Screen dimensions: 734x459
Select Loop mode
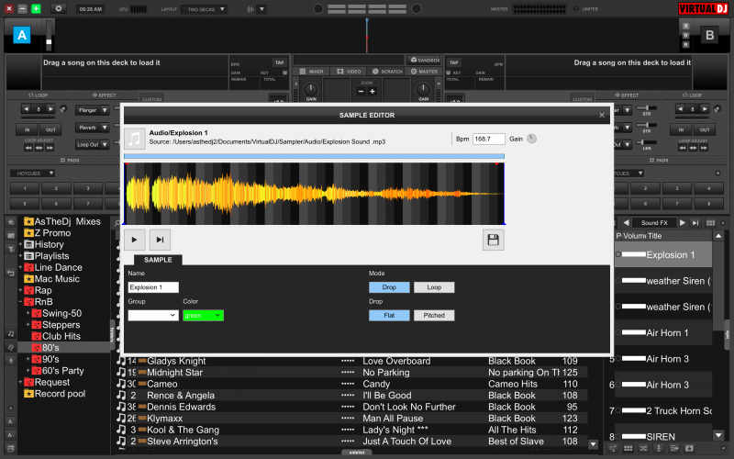click(x=434, y=287)
